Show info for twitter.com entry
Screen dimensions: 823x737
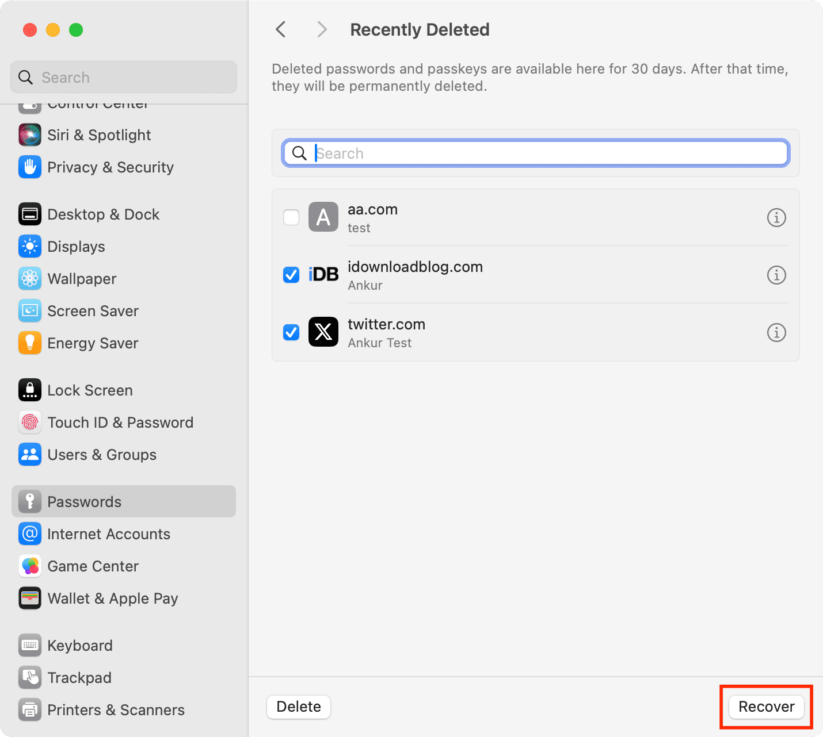pyautogui.click(x=776, y=332)
